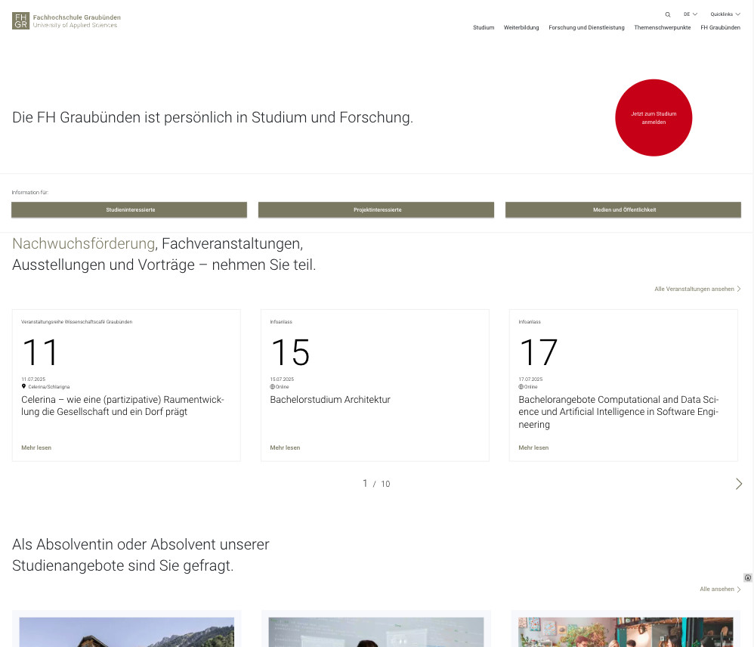754x647 pixels.
Task: Click Mehr lesen on Bachelorstudium Architektur card
Action: coord(285,448)
